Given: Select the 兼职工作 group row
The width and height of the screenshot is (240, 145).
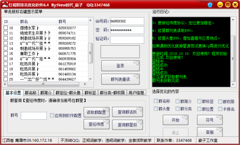Looking at the screenshot, I should pos(46,54).
